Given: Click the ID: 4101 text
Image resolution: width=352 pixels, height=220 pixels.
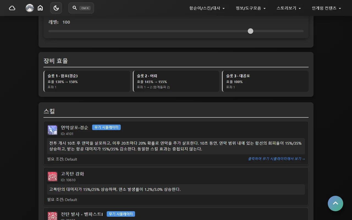Looking at the screenshot, I should click(67, 134).
